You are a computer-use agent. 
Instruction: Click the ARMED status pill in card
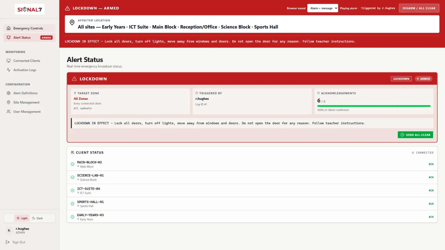pyautogui.click(x=424, y=79)
